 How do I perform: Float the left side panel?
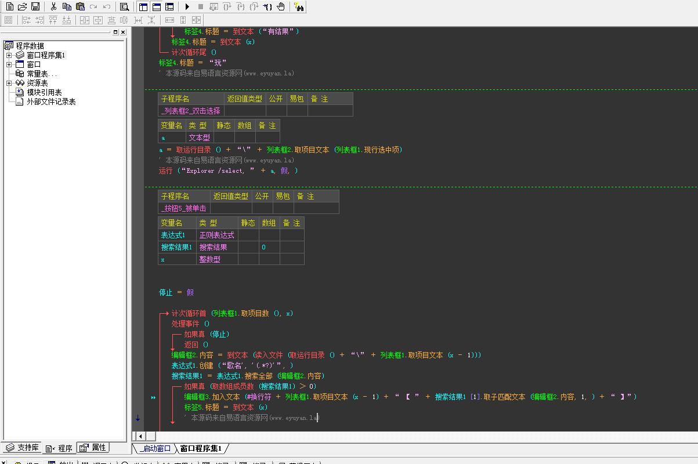click(115, 32)
